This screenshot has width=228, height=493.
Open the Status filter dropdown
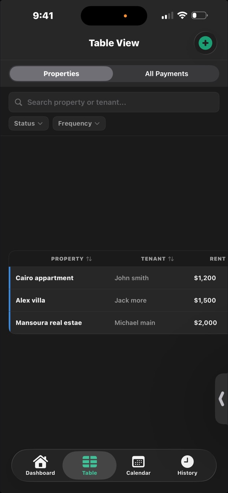click(29, 123)
